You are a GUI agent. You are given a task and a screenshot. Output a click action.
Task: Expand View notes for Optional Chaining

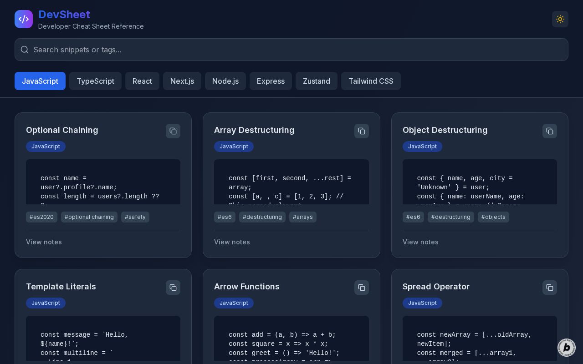point(44,242)
